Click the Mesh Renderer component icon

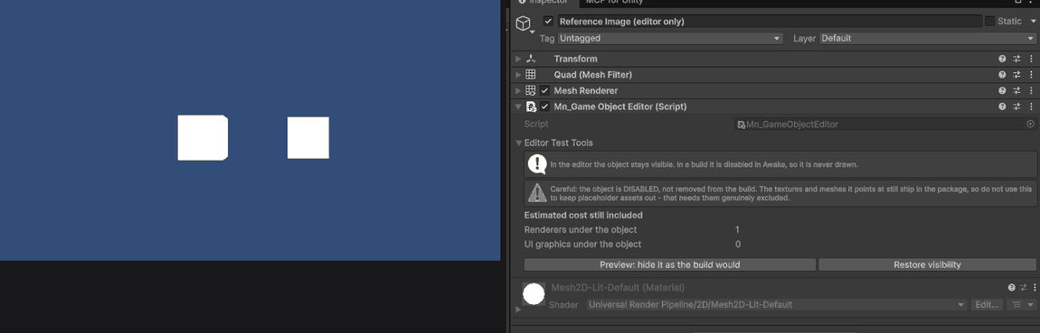tap(531, 91)
